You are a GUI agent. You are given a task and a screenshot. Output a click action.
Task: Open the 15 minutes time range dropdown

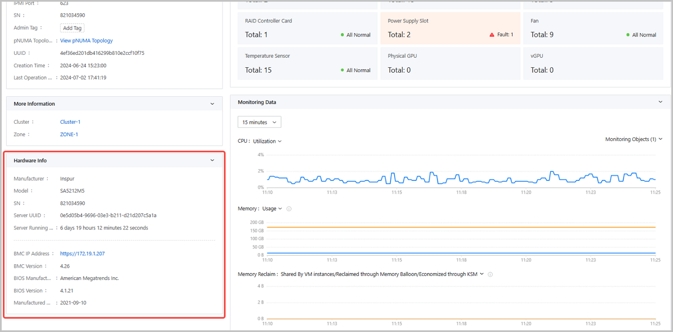tap(259, 122)
